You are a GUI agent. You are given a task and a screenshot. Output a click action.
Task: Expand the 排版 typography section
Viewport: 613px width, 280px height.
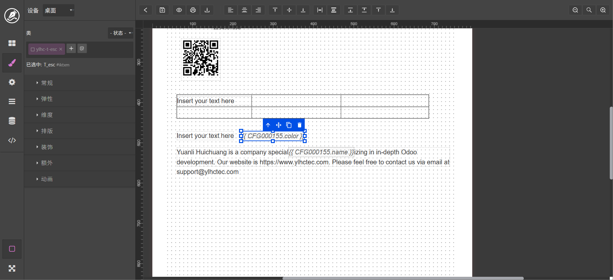[x=47, y=131]
